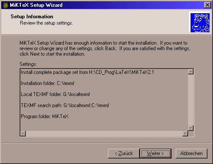Select the Local TEXMF folder line

[55, 94]
